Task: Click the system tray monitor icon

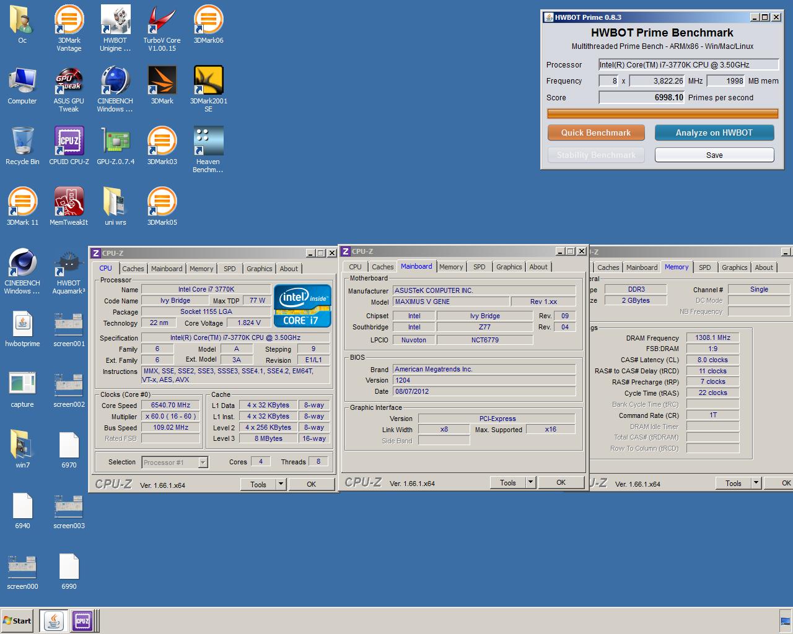Action: (786, 621)
